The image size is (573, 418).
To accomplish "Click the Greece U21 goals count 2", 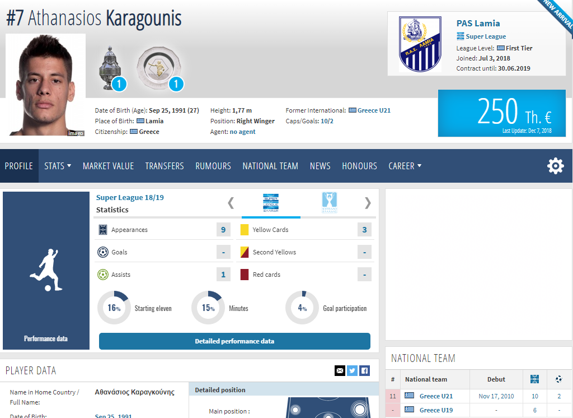I will pos(559,396).
